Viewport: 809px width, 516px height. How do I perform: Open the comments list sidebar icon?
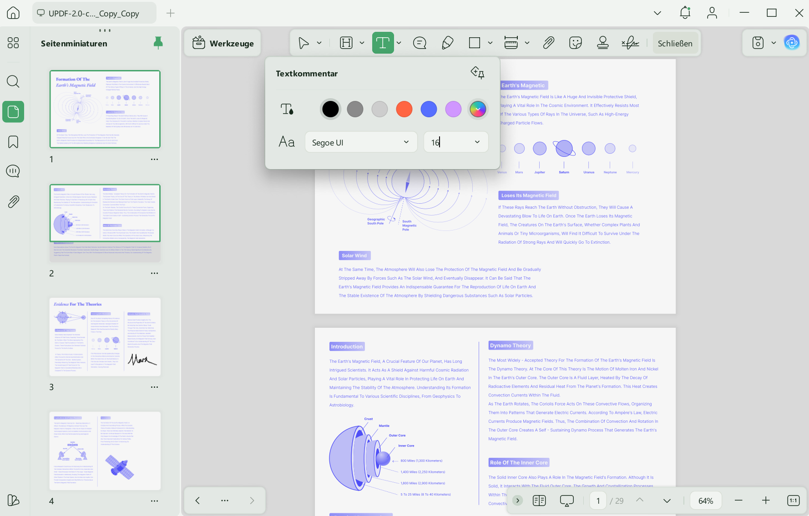[13, 171]
